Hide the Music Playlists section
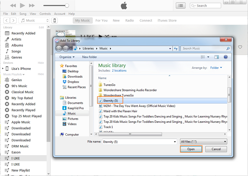The width and height of the screenshot is (248, 176). [x=41, y=74]
